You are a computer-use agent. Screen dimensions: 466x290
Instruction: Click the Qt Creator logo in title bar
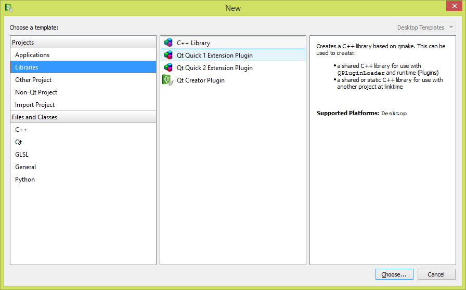9,7
